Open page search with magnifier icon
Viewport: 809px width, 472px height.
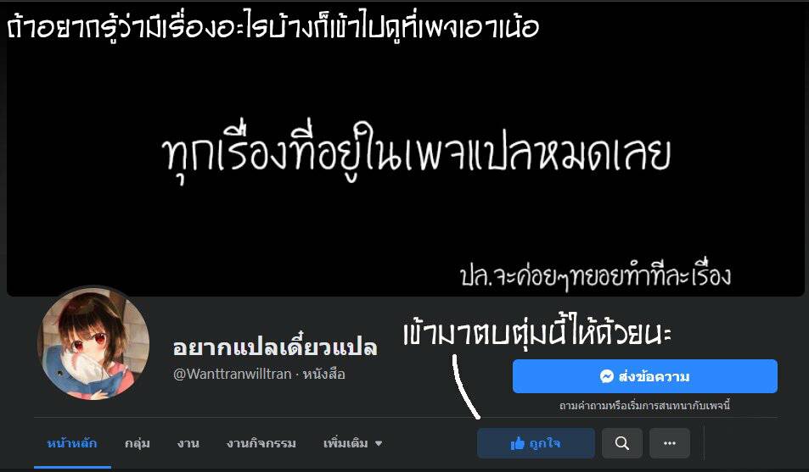tap(622, 443)
